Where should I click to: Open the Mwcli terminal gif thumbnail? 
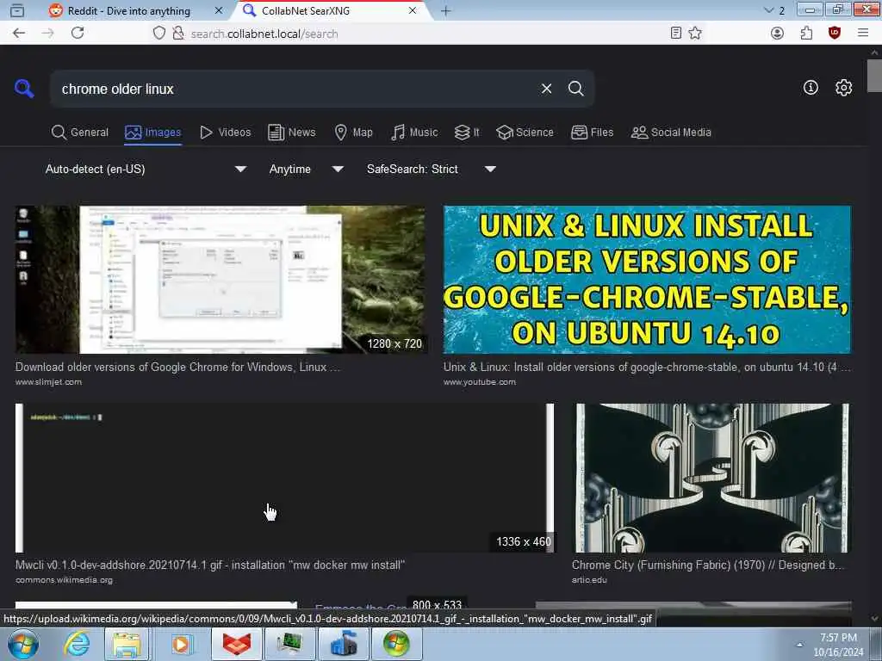click(284, 478)
